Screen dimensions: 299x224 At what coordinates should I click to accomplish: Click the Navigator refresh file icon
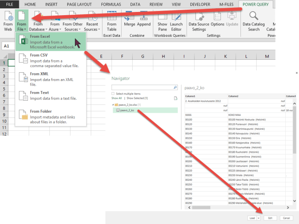click(x=175, y=98)
